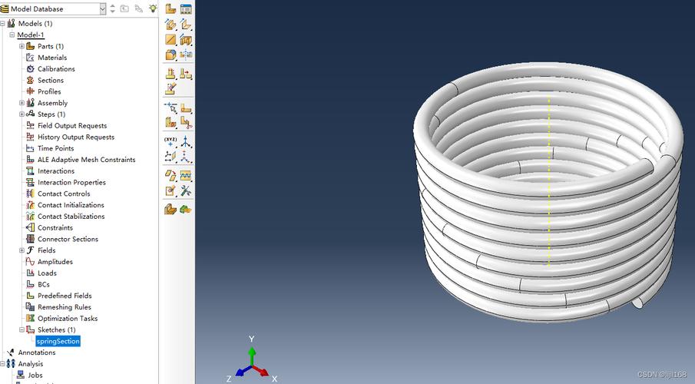The height and width of the screenshot is (384, 695).
Task: Select the Create Datum CSYS tool
Action: click(186, 157)
